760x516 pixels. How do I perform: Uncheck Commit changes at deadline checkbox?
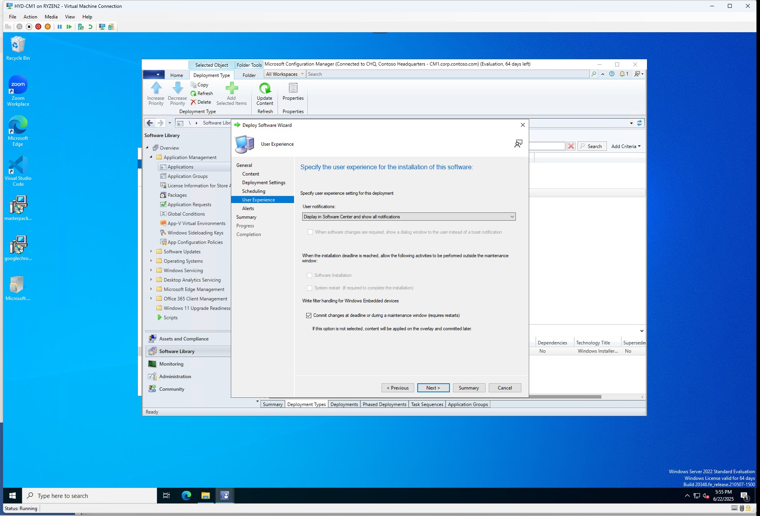[309, 315]
